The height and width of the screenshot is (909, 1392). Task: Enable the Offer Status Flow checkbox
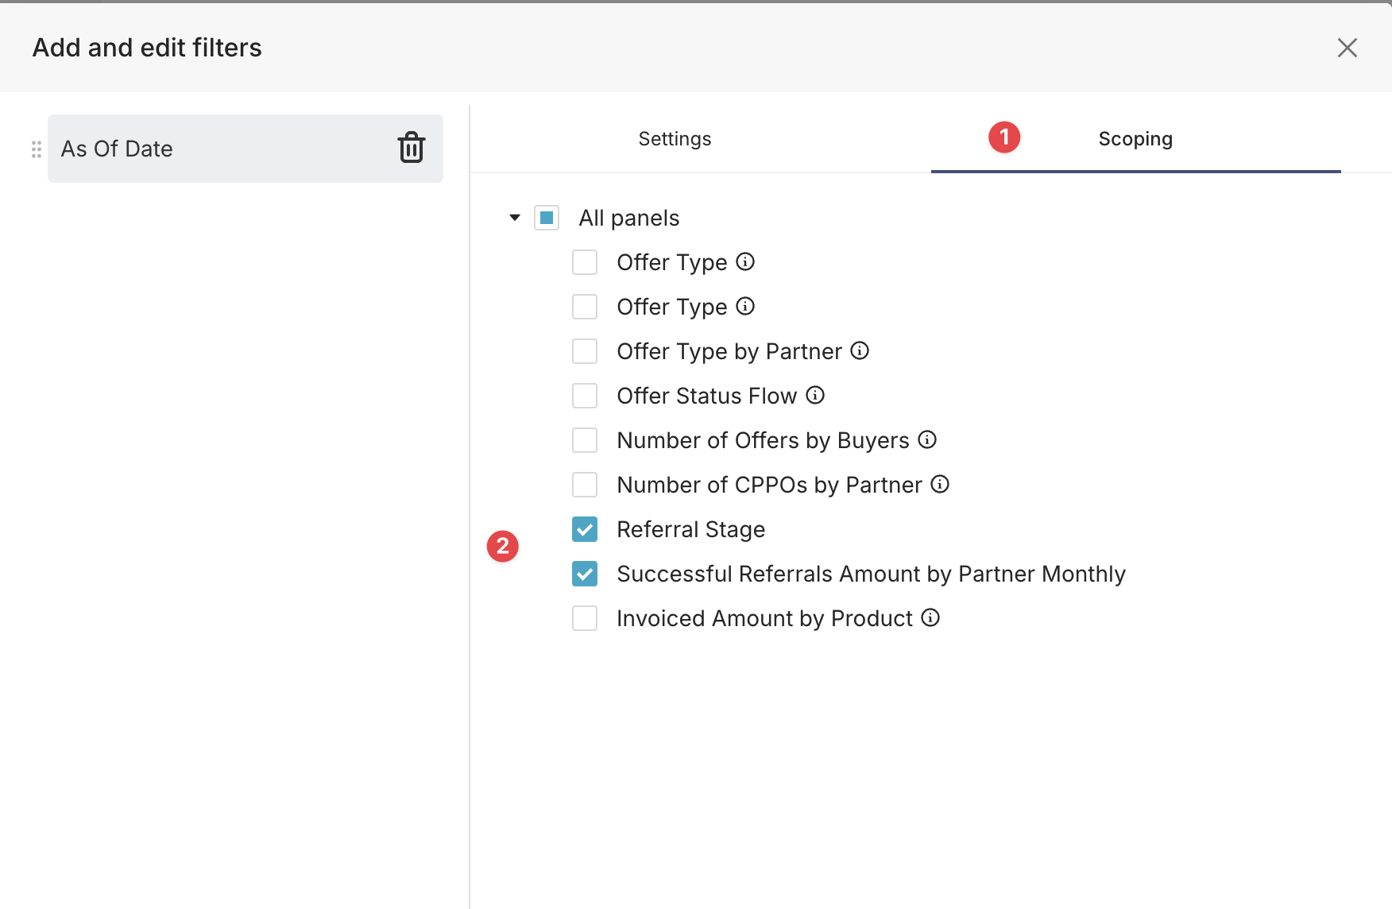[x=585, y=396]
